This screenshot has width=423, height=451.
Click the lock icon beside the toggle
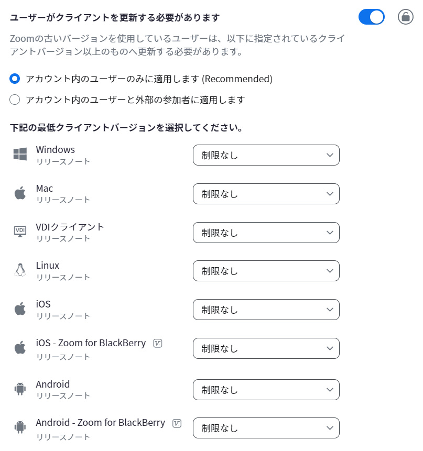point(405,17)
